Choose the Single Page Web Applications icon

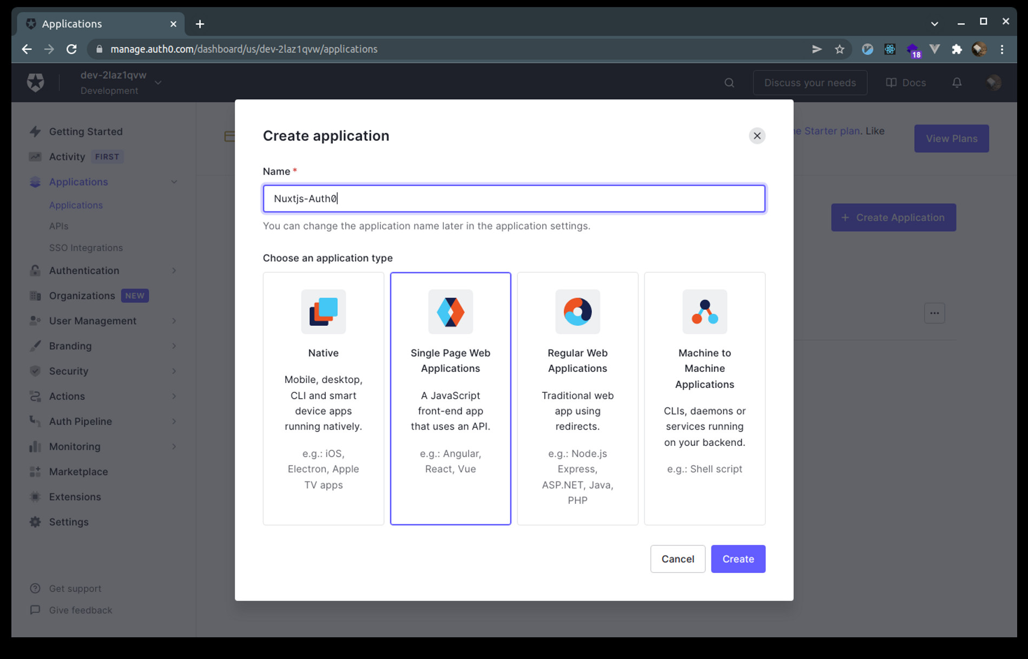pyautogui.click(x=450, y=312)
